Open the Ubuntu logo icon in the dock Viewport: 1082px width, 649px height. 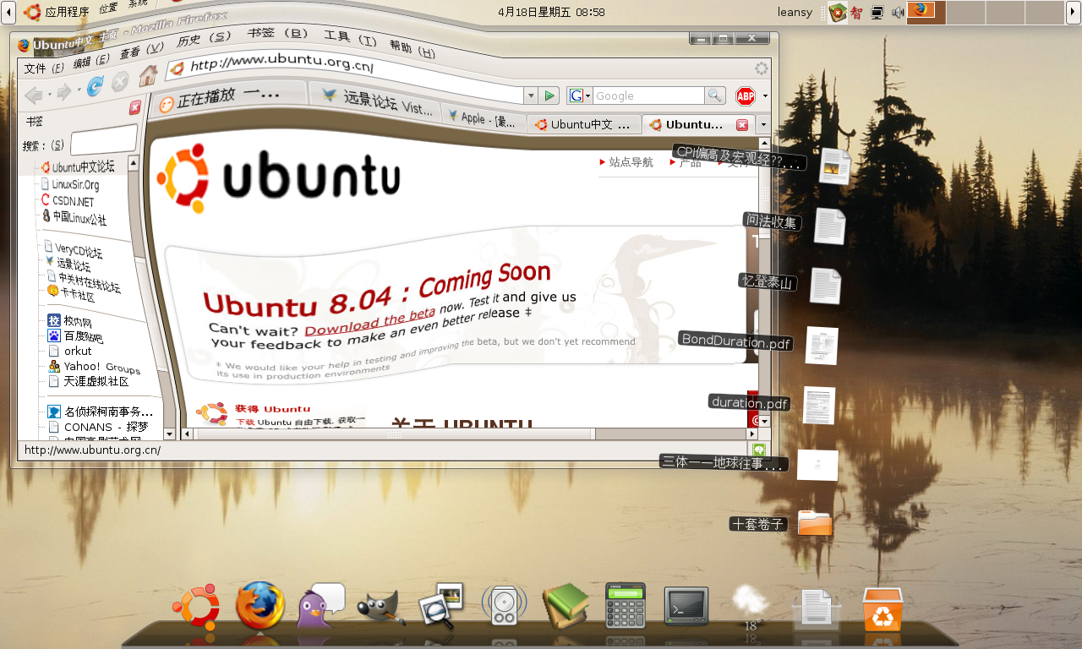196,607
